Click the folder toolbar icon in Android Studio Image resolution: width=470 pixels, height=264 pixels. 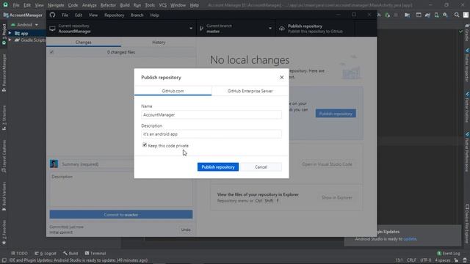coord(407,15)
